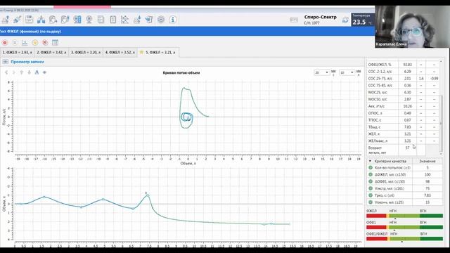450x253 pixels.
Task: Click the Карапапас Елена webcam thumbnail
Action: [x=412, y=27]
